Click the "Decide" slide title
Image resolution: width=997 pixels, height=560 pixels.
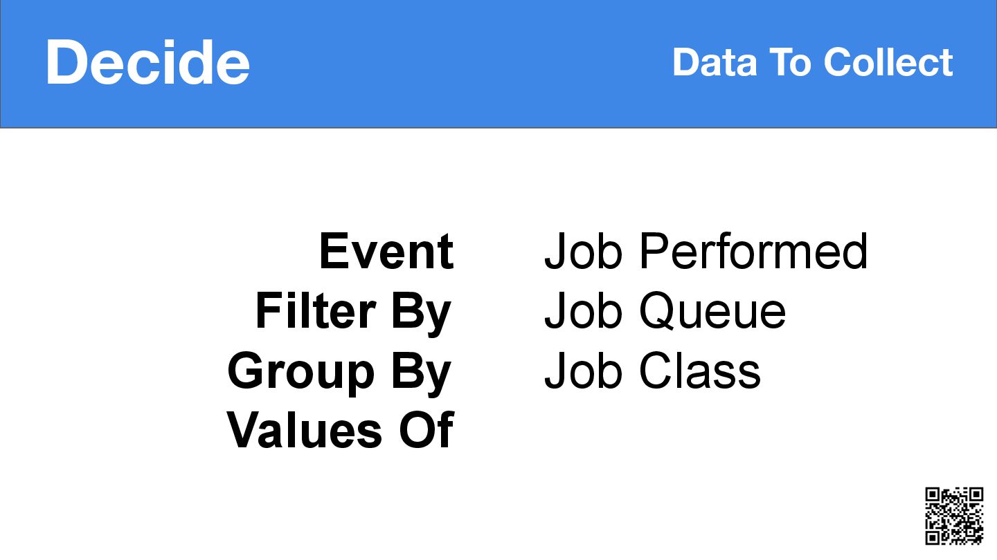coord(147,63)
